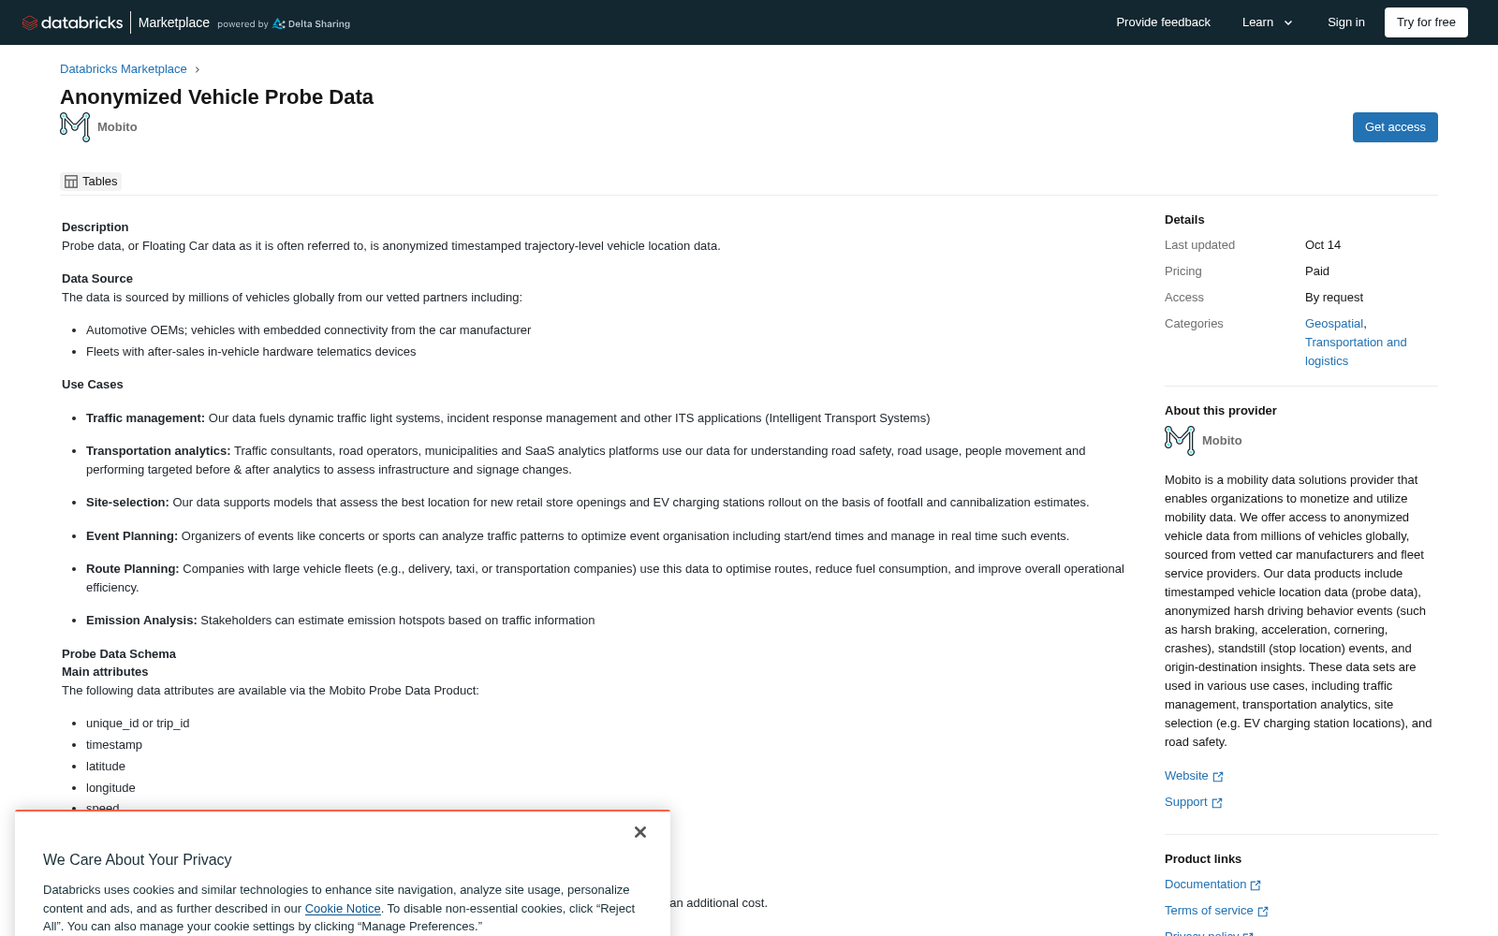Click the 'longitude' attribute list item
The image size is (1498, 936).
[110, 788]
